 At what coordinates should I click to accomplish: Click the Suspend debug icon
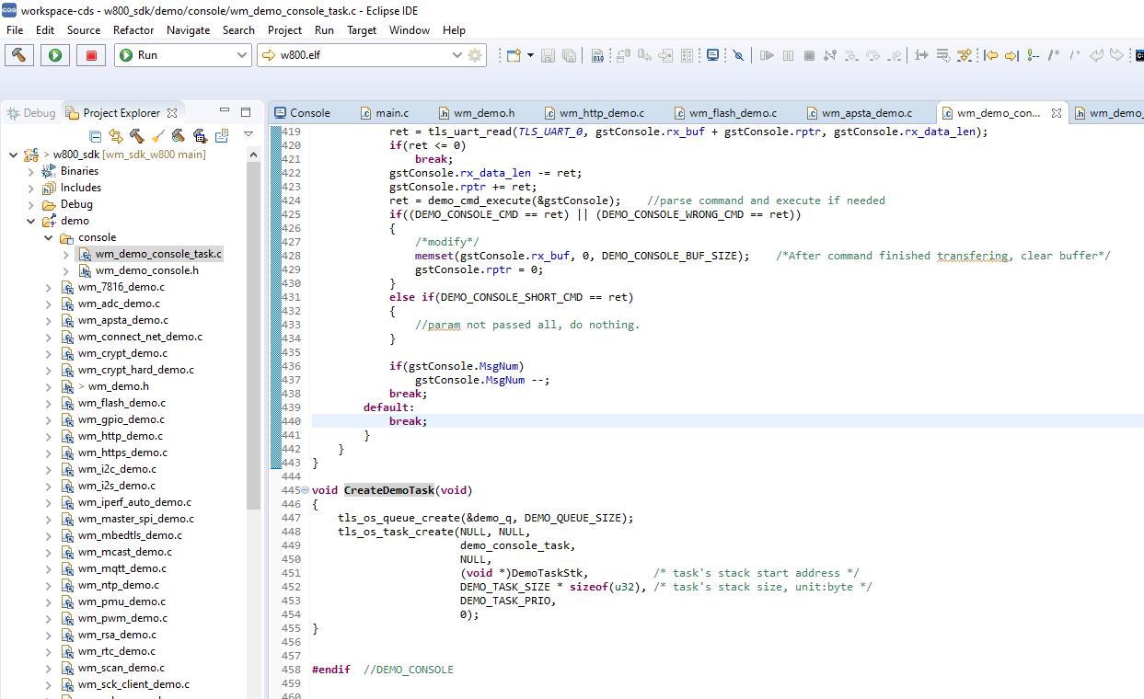tap(789, 55)
